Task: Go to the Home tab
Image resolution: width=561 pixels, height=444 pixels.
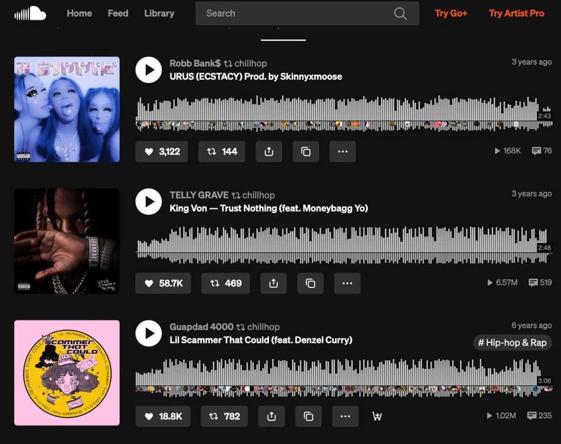Action: [79, 13]
